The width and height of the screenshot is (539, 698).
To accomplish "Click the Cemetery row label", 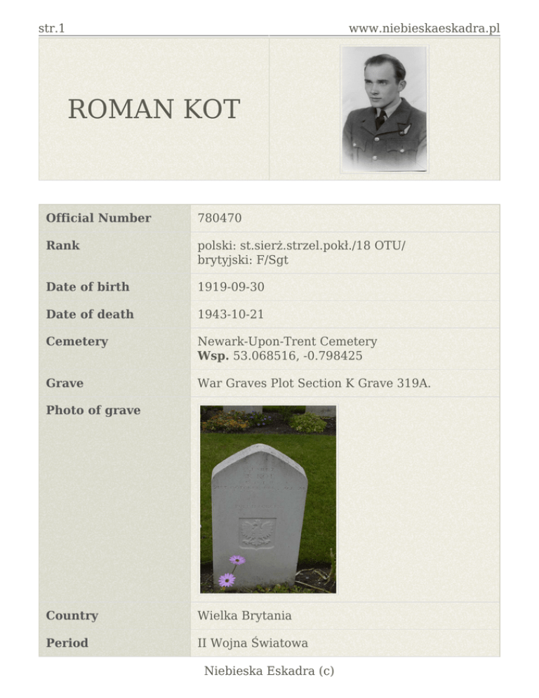I will [x=76, y=341].
